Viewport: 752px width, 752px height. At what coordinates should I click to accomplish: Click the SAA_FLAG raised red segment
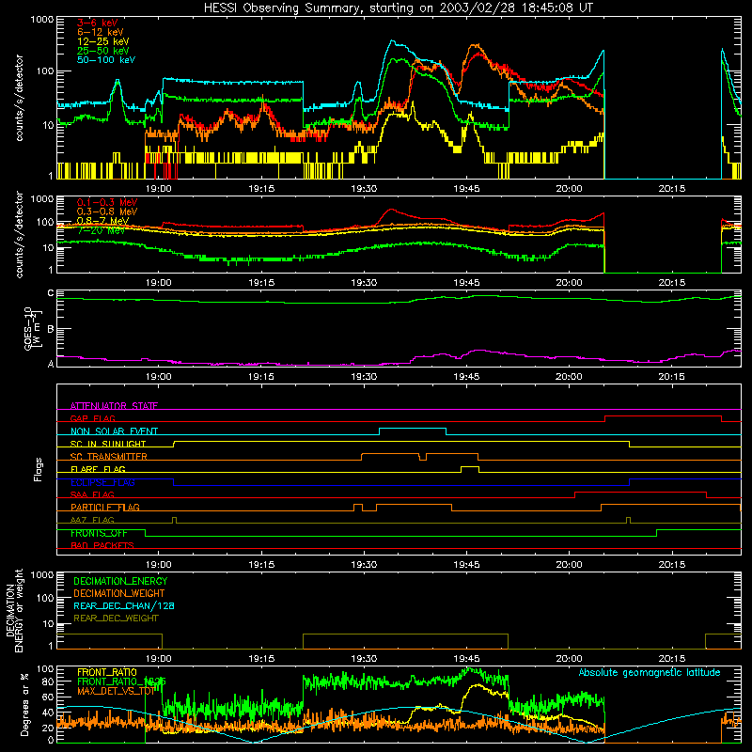coord(641,492)
